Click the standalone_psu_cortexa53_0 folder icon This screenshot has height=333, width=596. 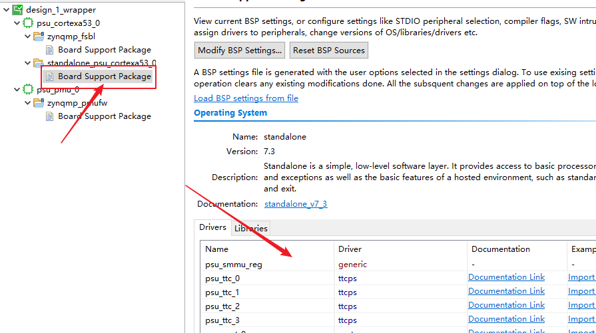point(39,63)
